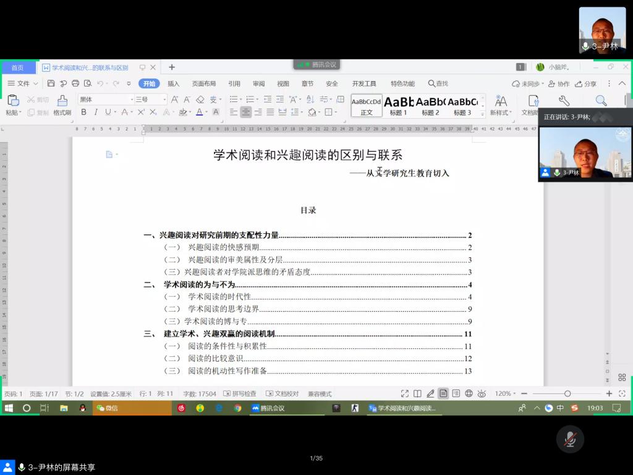
Task: Click the Paste clipboard icon
Action: coord(14,101)
